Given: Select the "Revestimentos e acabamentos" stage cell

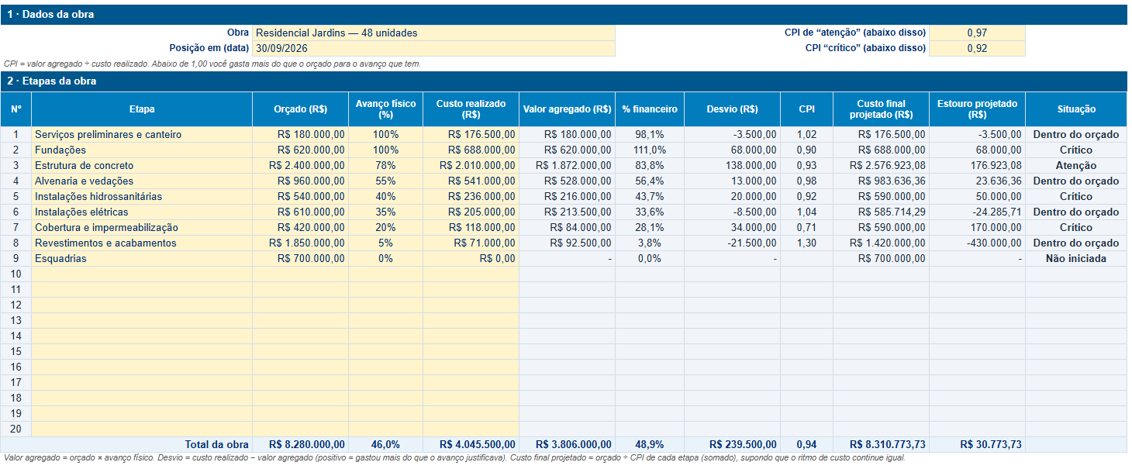Looking at the screenshot, I should 142,243.
